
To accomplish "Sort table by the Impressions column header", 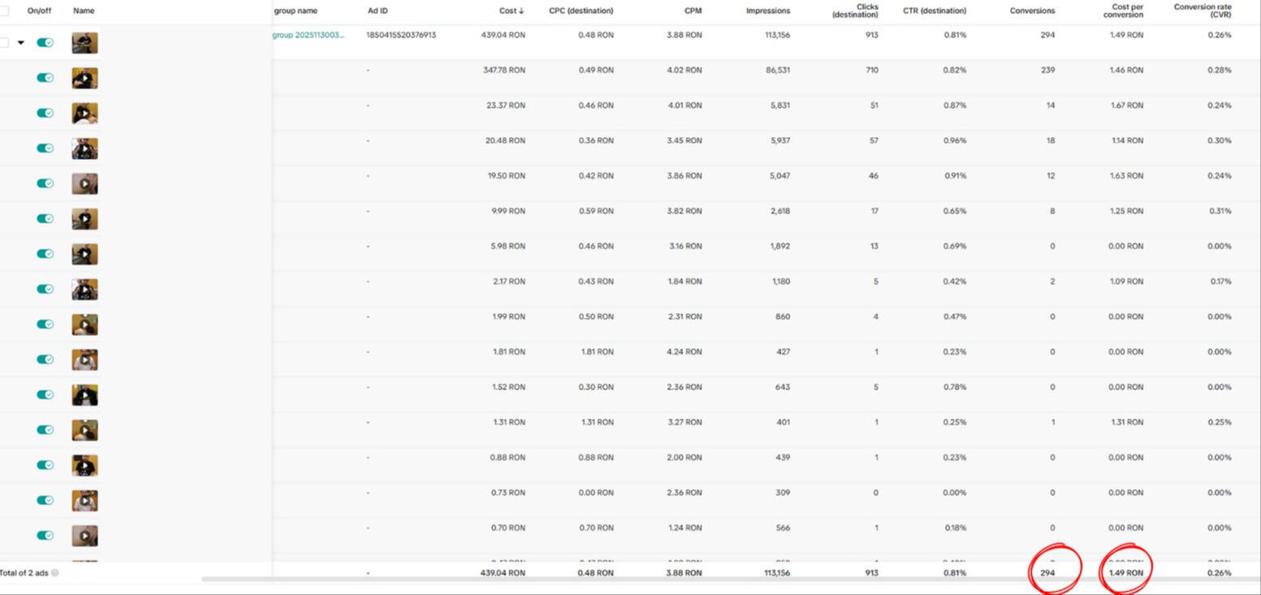I will [768, 11].
